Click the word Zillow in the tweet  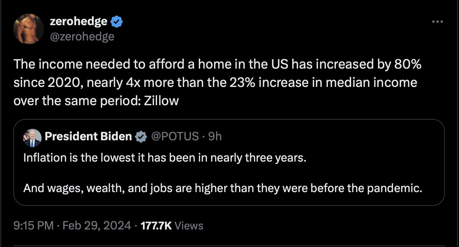[x=161, y=101]
